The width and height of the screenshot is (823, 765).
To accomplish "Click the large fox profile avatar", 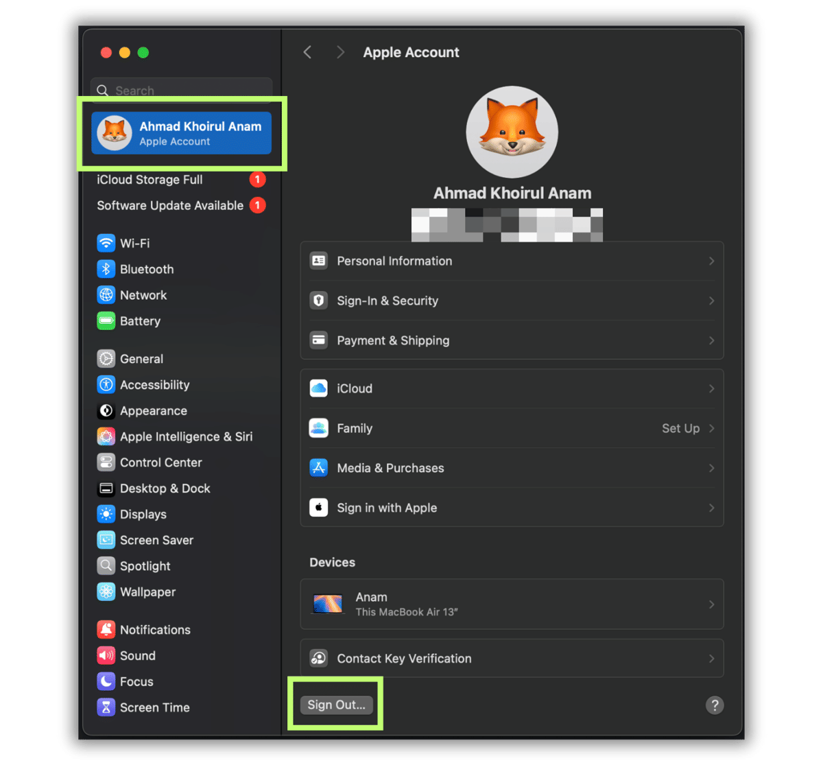I will 512,132.
